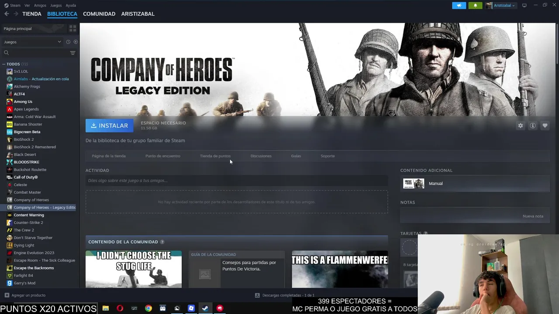Click the activity status text field
559x314 pixels.
point(237,181)
